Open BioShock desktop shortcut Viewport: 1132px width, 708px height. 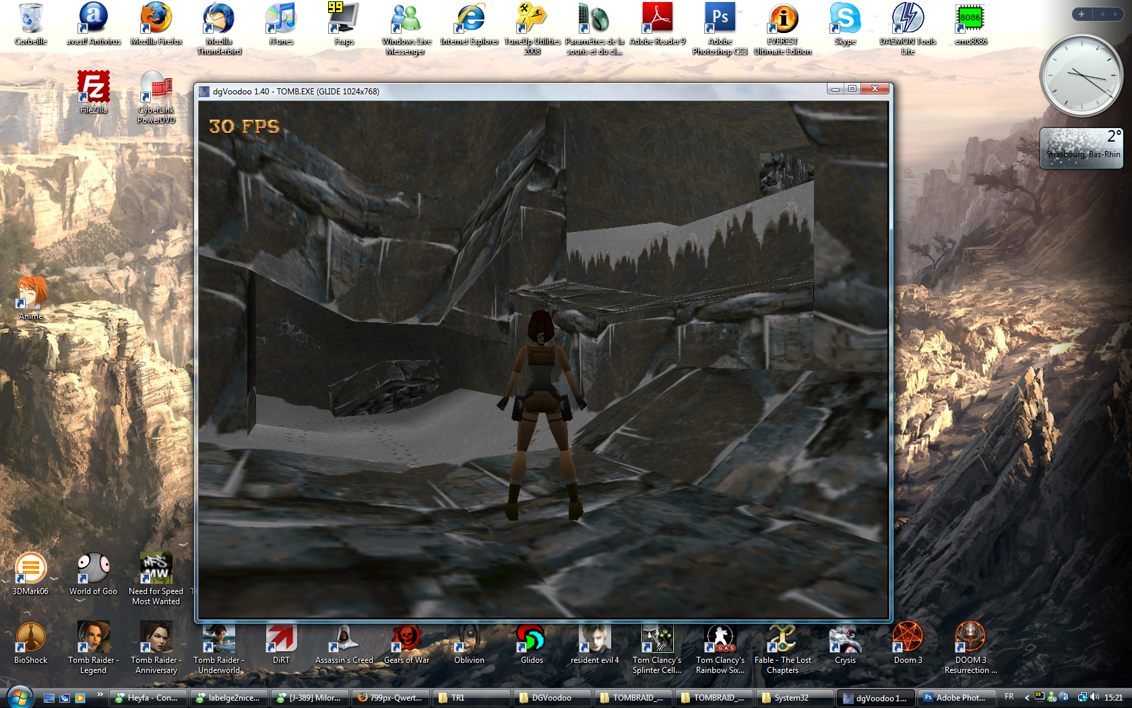[31, 643]
